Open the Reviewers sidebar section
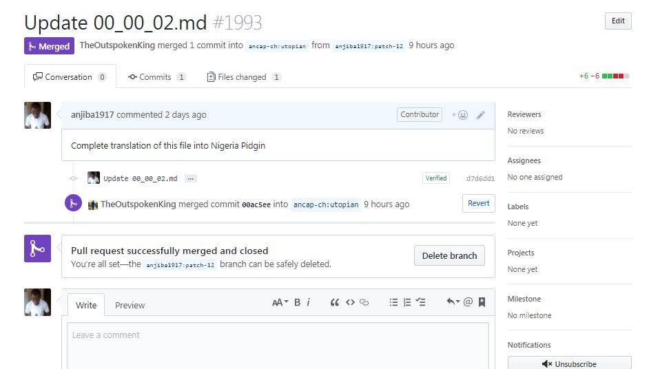Viewport: 649px width, 369px height. coord(524,114)
